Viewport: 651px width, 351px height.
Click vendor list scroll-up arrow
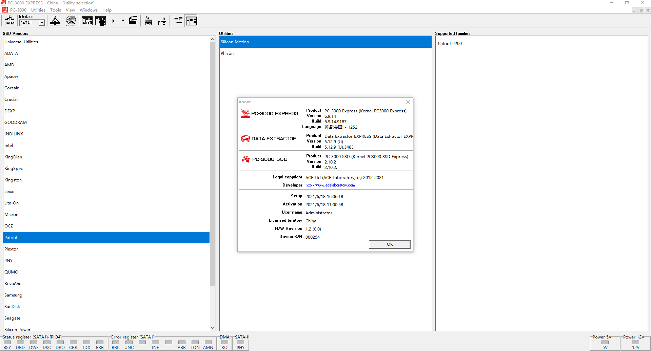pos(212,39)
